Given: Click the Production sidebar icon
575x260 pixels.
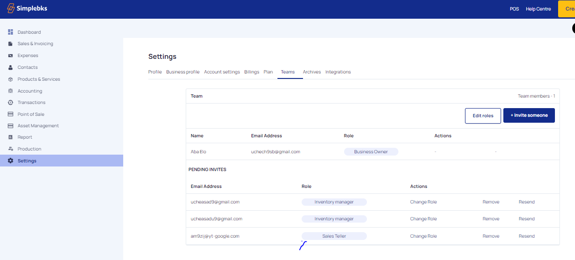Looking at the screenshot, I should point(10,149).
